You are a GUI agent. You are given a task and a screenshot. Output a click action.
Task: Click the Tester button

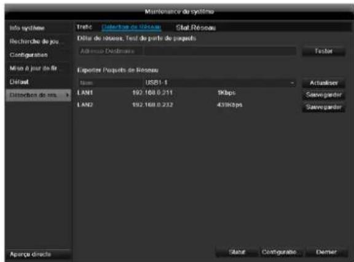pyautogui.click(x=323, y=51)
